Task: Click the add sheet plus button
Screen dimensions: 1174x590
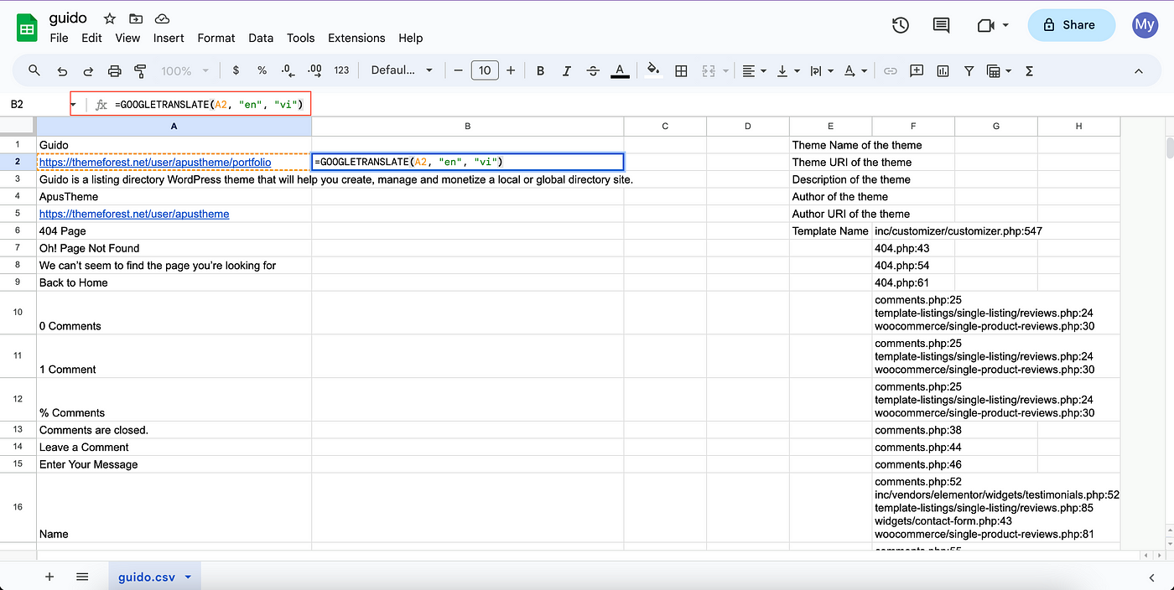Action: 49,577
